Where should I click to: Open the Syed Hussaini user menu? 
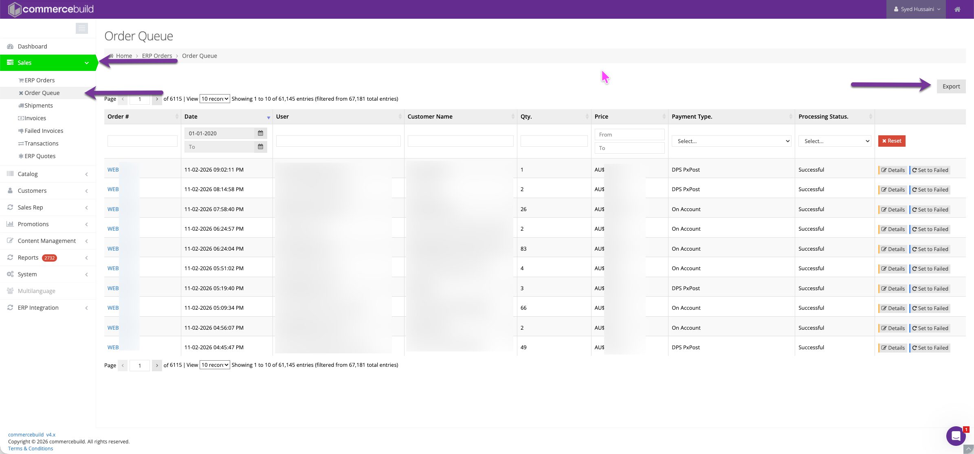[x=917, y=9]
